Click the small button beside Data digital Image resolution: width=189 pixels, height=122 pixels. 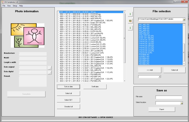(x=49, y=72)
